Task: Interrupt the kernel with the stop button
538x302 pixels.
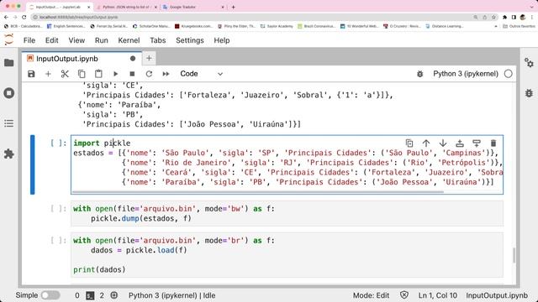Action: [132, 74]
